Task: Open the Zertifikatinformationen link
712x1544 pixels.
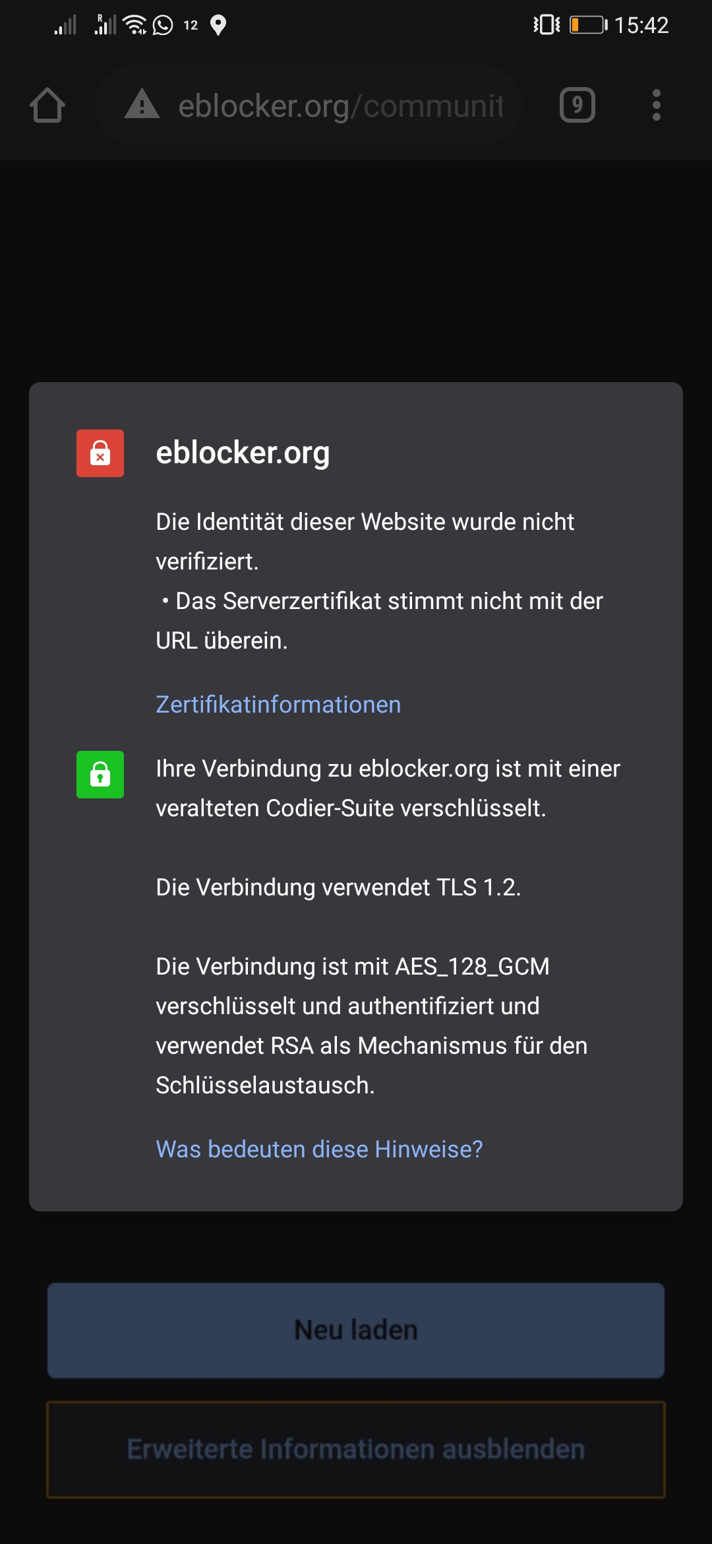Action: pos(278,705)
